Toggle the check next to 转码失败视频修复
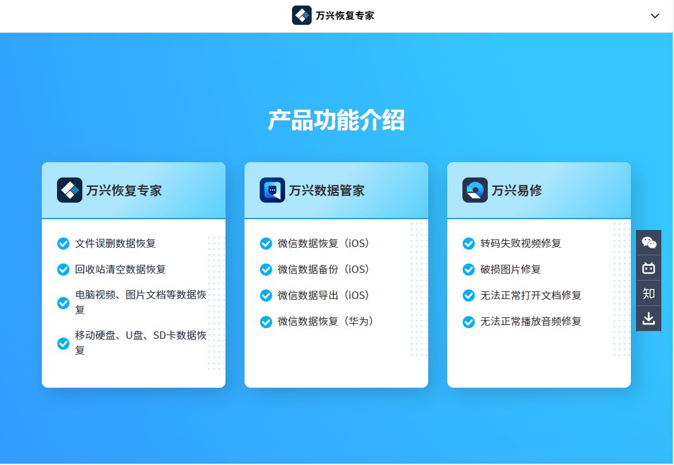This screenshot has width=674, height=465. [x=469, y=243]
